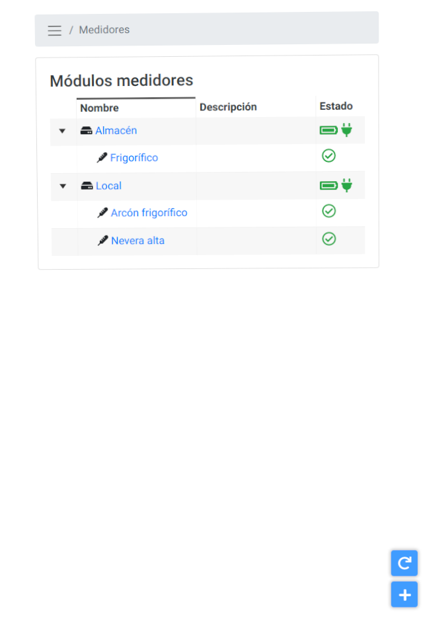This screenshot has height=628, width=423.
Task: Collapse the Almacén module row
Action: tap(62, 131)
